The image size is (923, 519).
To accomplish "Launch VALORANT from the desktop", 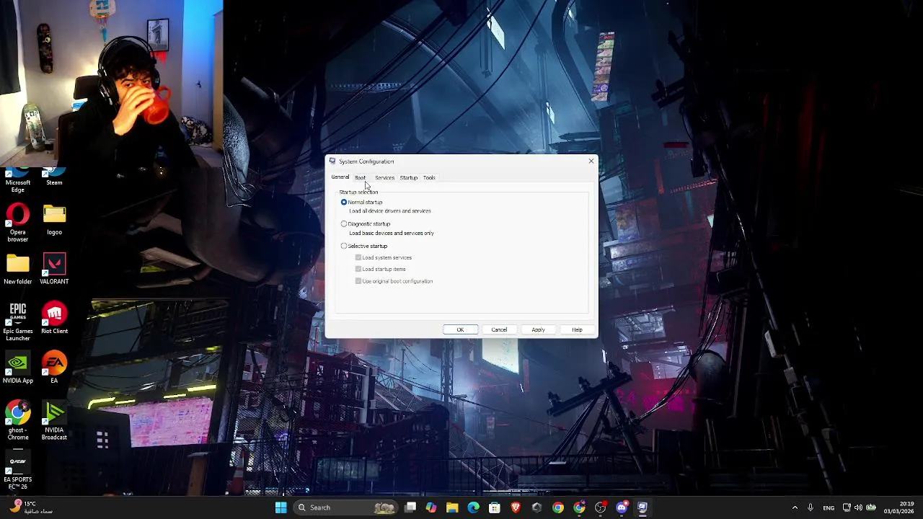I will point(54,269).
